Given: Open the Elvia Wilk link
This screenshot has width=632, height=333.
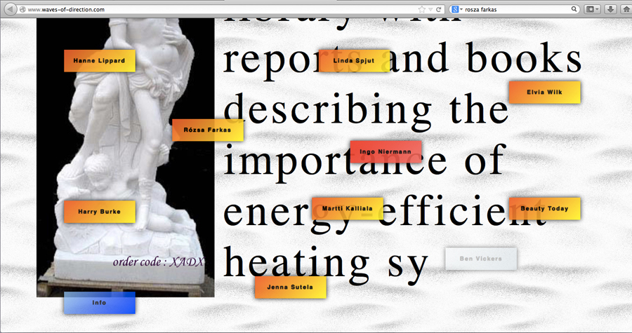Looking at the screenshot, I should (544, 92).
